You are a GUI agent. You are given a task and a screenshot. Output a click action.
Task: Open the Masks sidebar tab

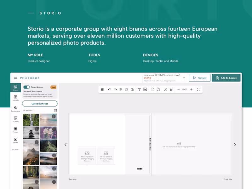point(15,140)
